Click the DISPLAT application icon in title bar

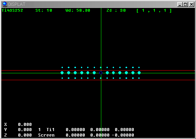(x=5, y=4)
